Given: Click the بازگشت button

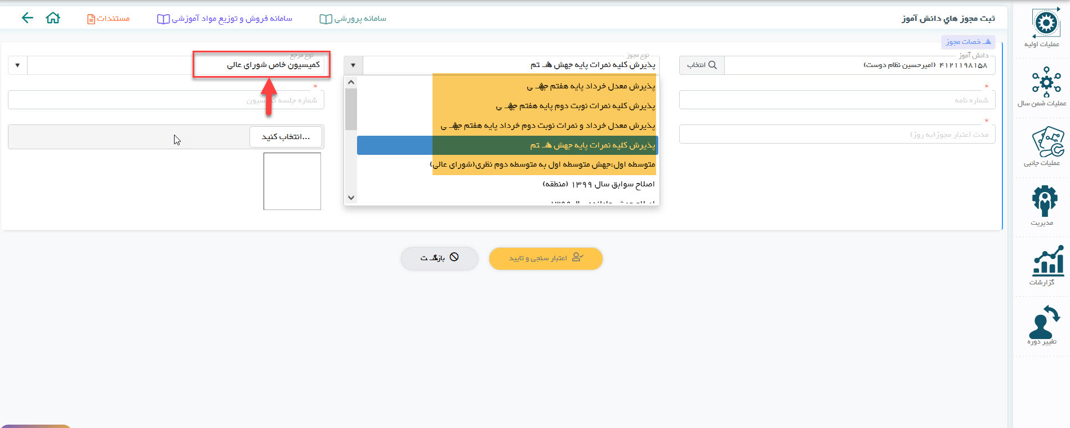Looking at the screenshot, I should [x=439, y=258].
